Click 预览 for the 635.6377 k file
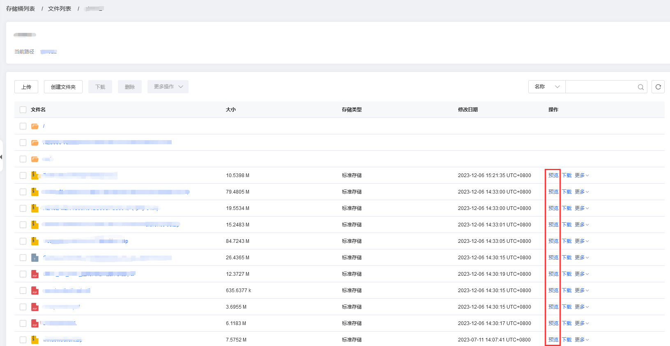670x346 pixels. 553,291
